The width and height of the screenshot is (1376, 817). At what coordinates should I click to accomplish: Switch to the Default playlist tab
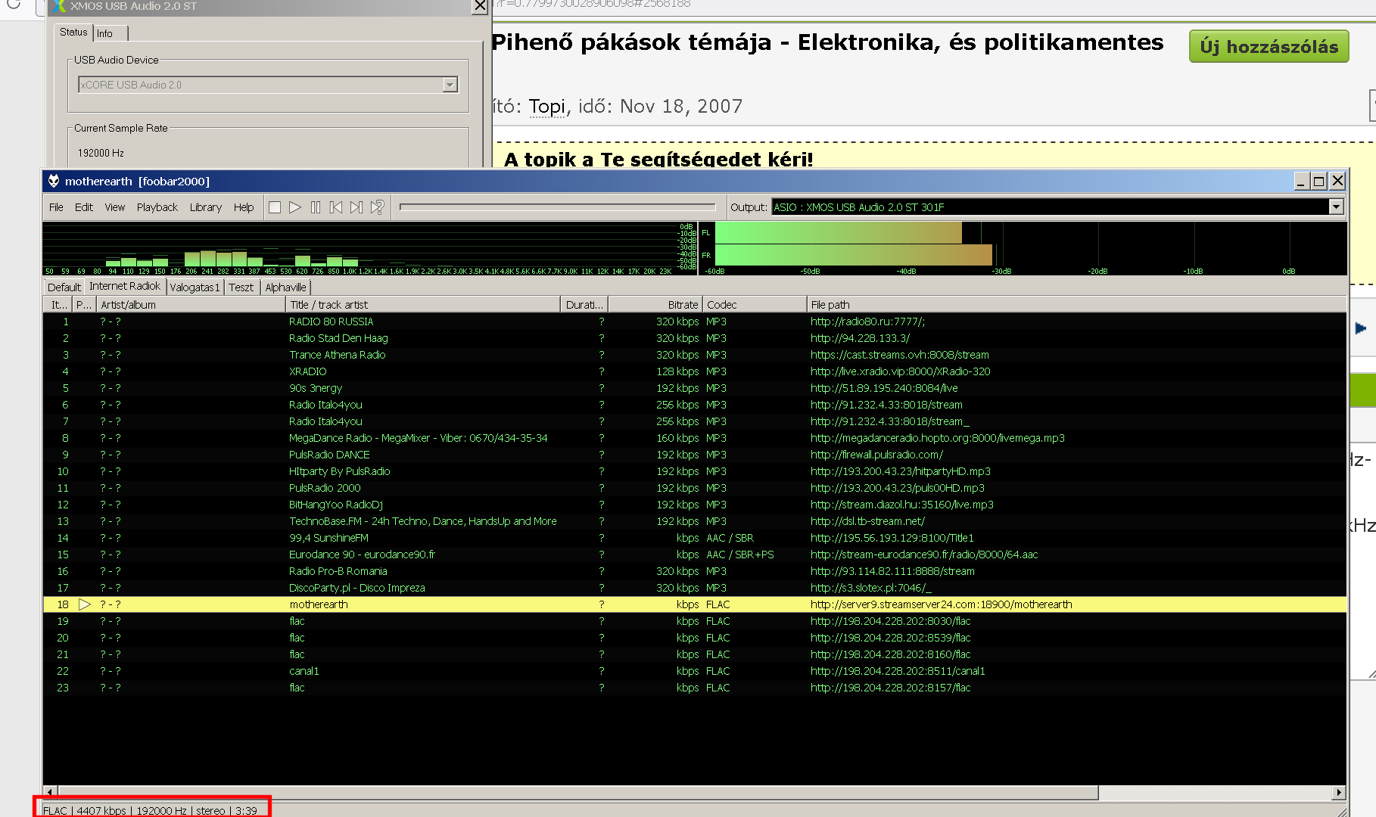pos(64,287)
